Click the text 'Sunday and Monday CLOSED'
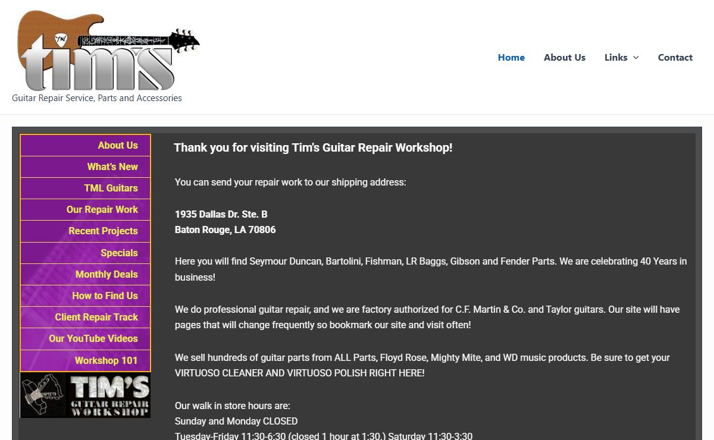714x440 pixels. [x=236, y=421]
